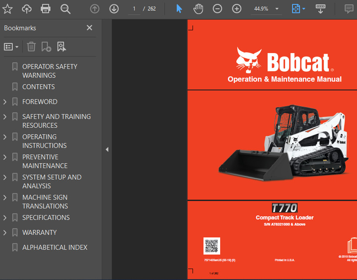The height and width of the screenshot is (280, 357).
Task: Expand MACHINE SIGN TRANSLATIONS bookmark
Action: coord(5,197)
